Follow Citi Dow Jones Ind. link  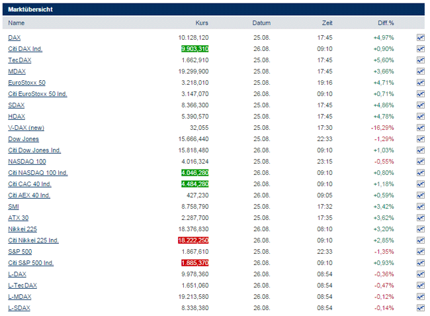(34, 150)
